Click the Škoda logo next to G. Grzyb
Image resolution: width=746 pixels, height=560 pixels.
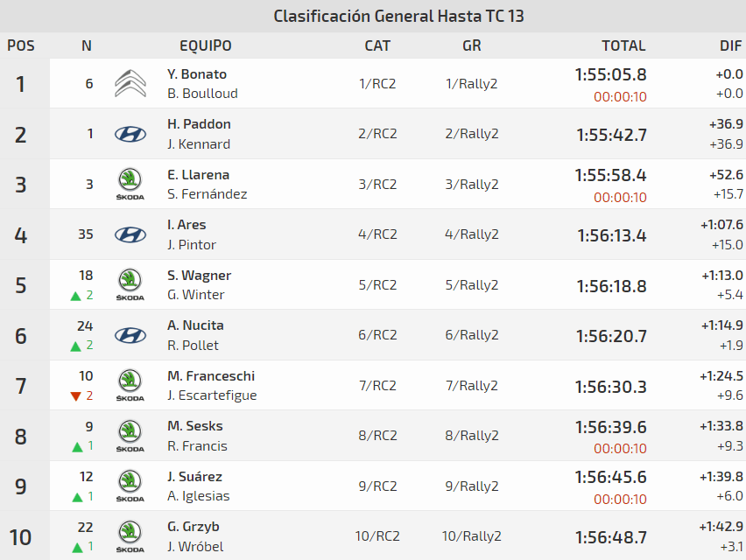click(x=130, y=535)
